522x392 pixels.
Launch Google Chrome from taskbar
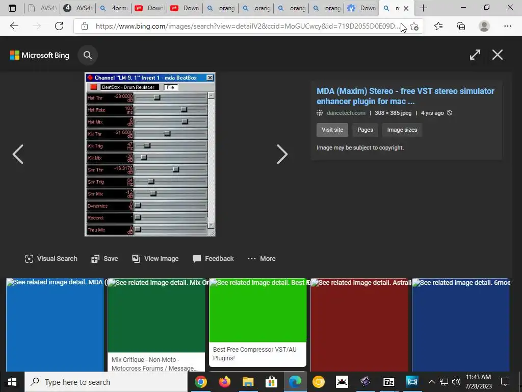[x=201, y=382]
